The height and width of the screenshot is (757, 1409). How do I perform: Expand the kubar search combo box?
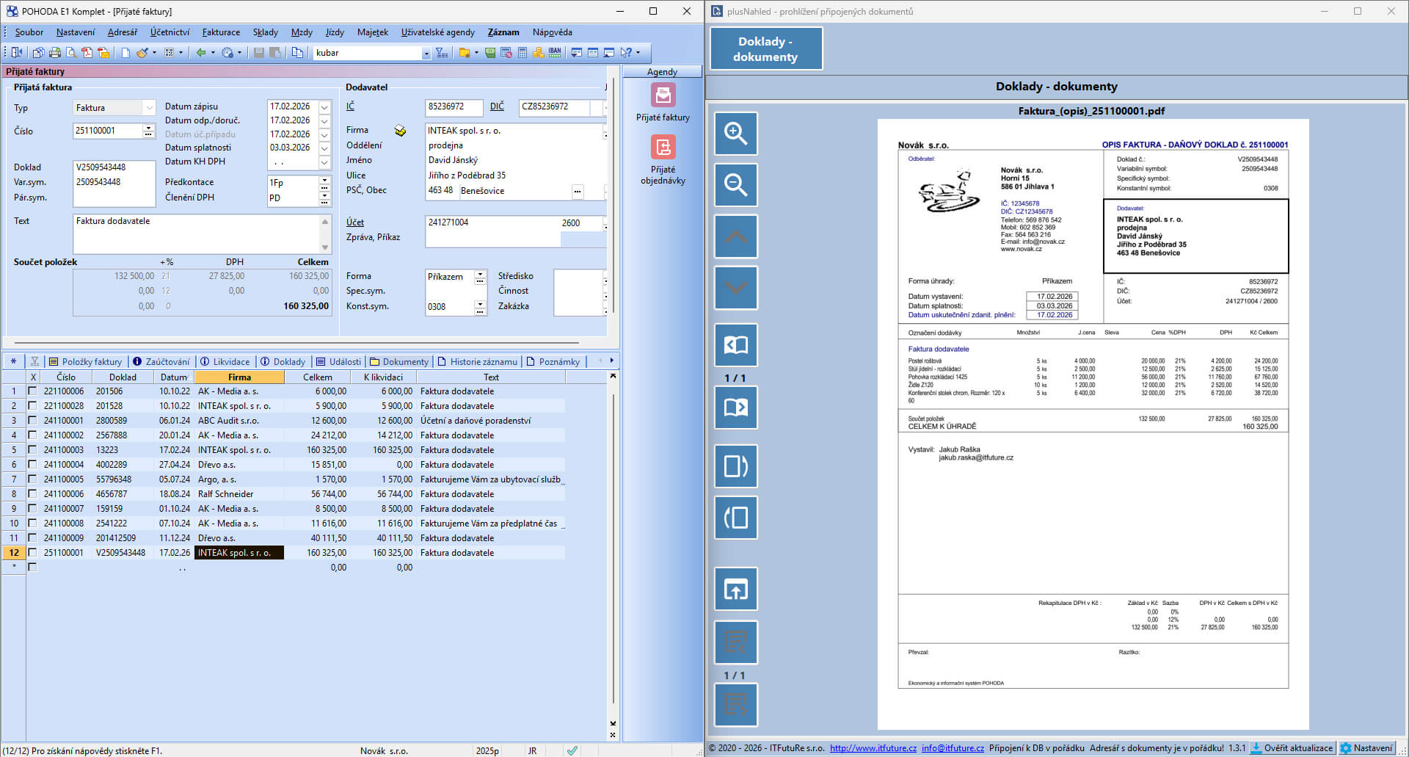(426, 53)
